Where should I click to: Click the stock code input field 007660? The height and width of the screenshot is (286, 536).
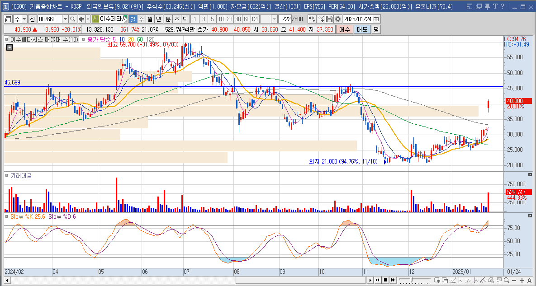(50, 19)
